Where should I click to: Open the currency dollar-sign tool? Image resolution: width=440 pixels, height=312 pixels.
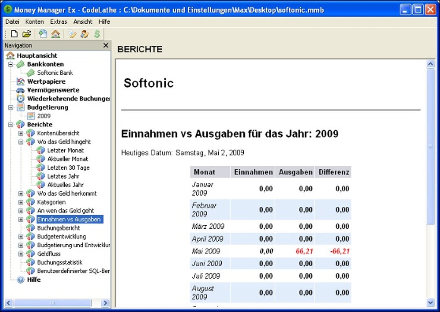[97, 34]
